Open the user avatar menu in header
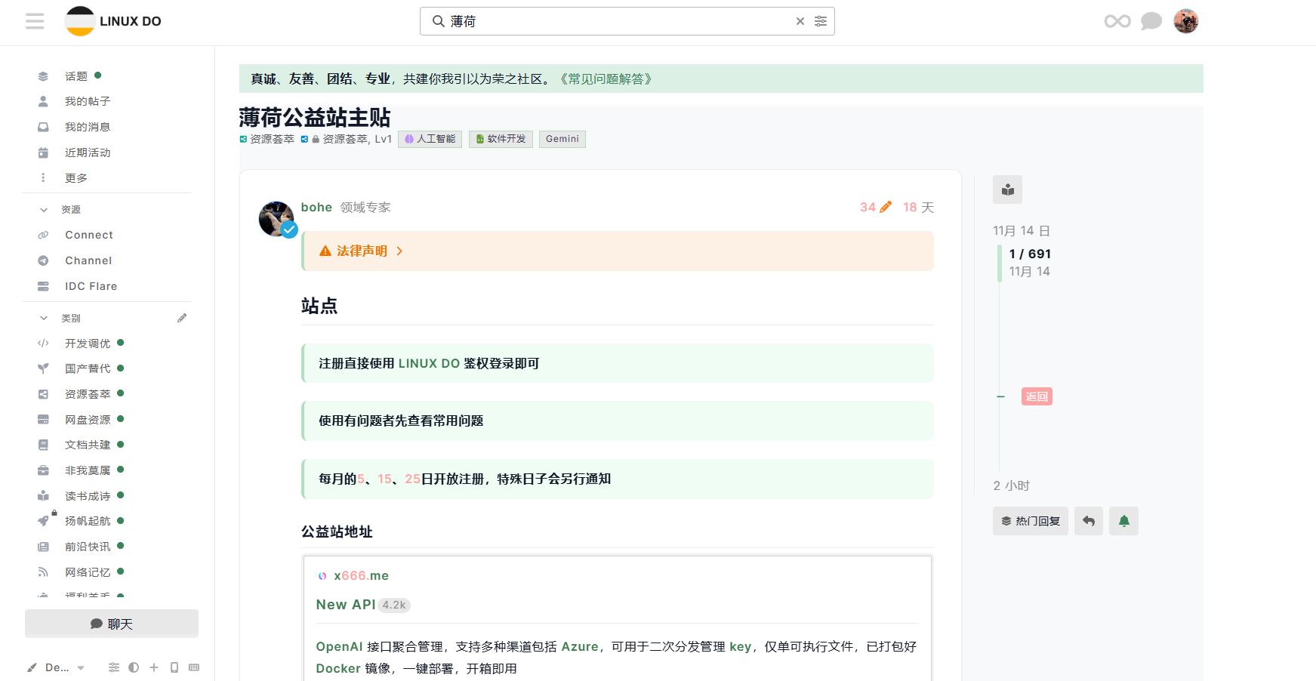The width and height of the screenshot is (1316, 681). tap(1186, 21)
